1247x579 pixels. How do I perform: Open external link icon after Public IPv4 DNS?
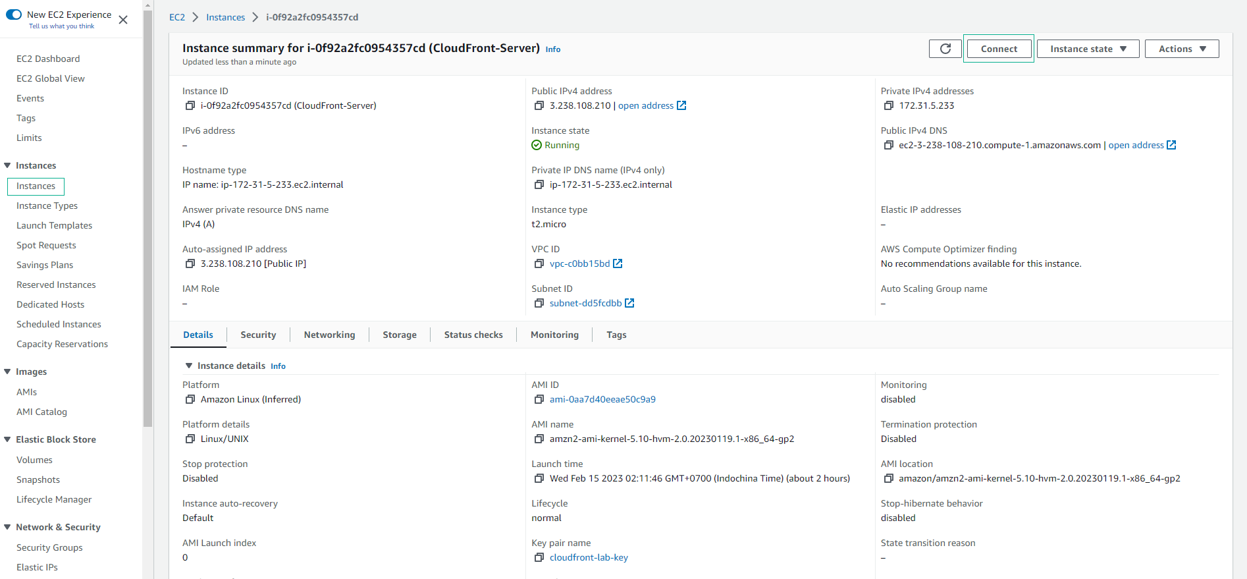[1171, 145]
